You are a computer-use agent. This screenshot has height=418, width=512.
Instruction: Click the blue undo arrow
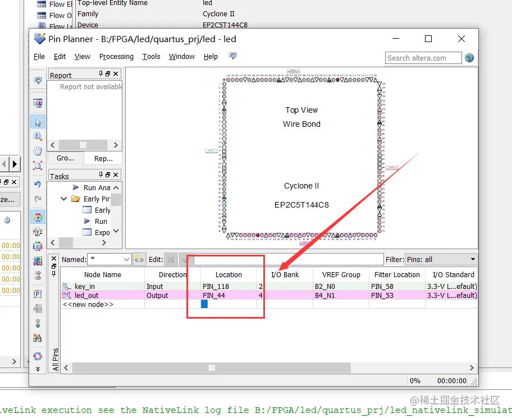(38, 185)
